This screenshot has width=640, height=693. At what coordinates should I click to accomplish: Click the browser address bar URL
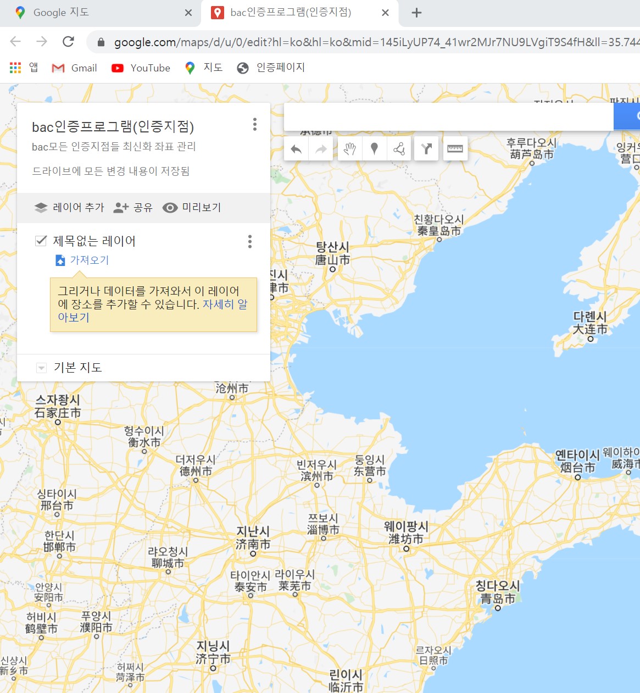coord(376,42)
